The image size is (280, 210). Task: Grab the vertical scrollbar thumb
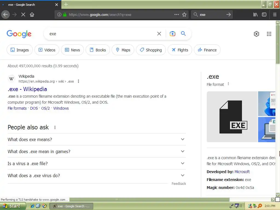tap(278, 44)
